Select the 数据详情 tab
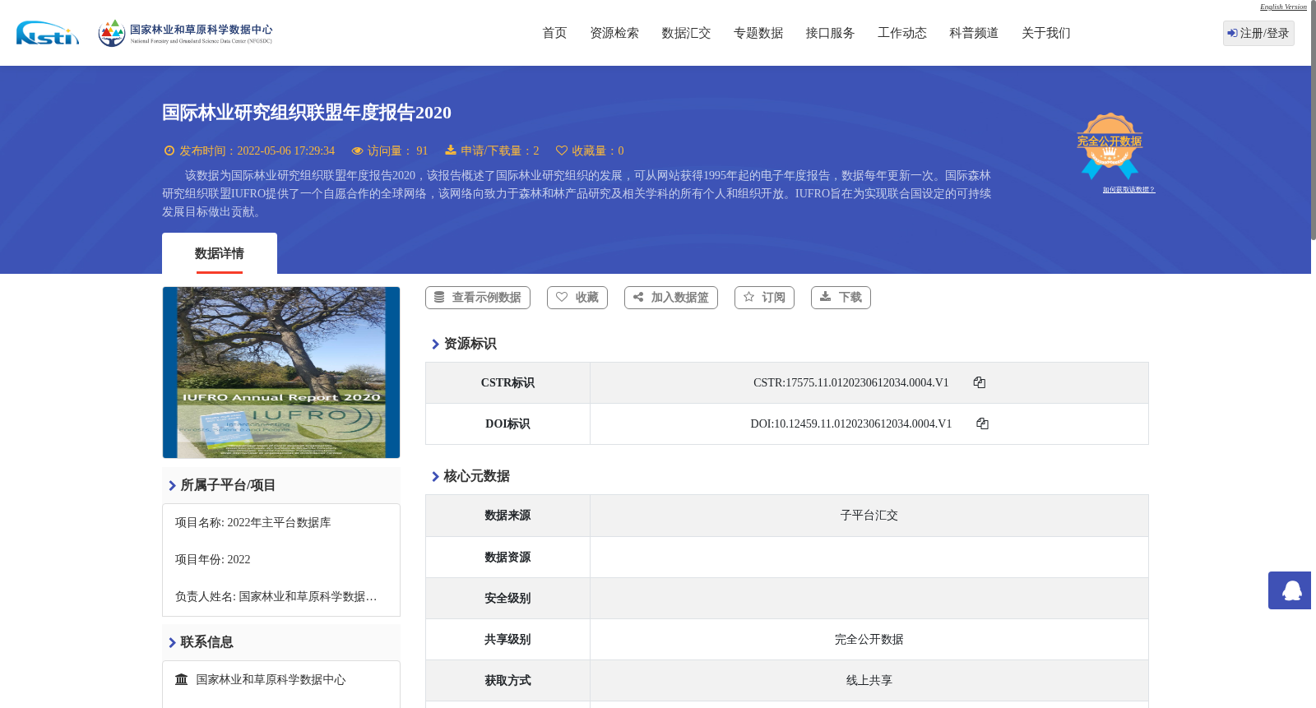 pyautogui.click(x=220, y=253)
